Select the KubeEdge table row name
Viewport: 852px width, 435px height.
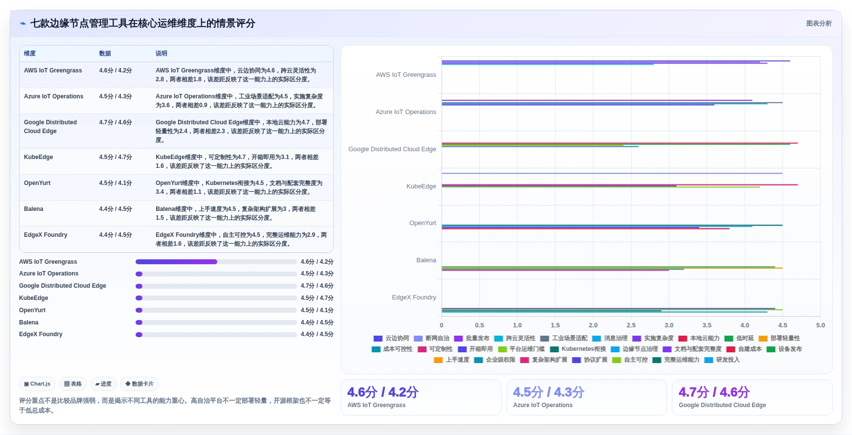pyautogui.click(x=39, y=157)
